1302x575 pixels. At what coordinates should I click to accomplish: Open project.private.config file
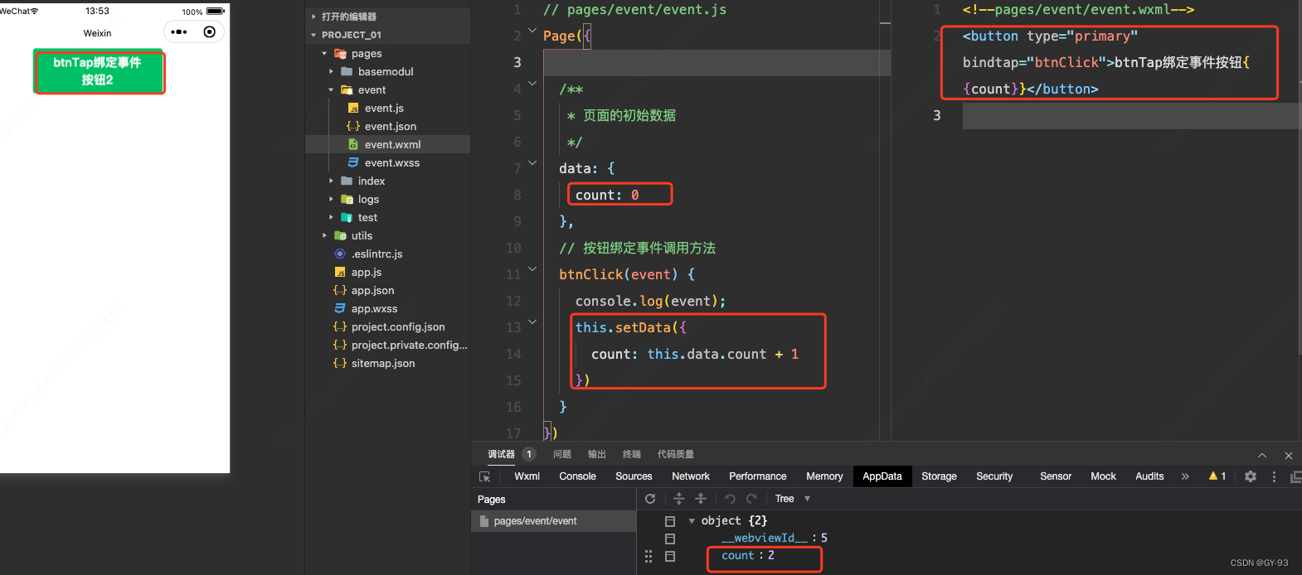coord(409,345)
